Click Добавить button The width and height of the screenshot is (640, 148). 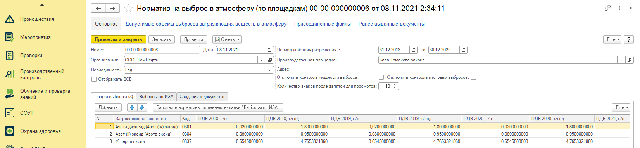108,107
